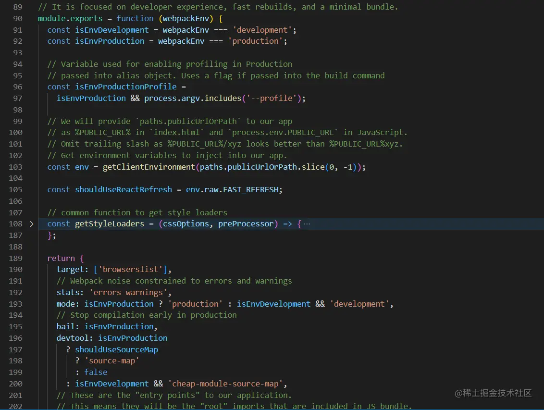The image size is (544, 410).
Task: Click line number 189 in the gutter
Action: tap(15, 259)
